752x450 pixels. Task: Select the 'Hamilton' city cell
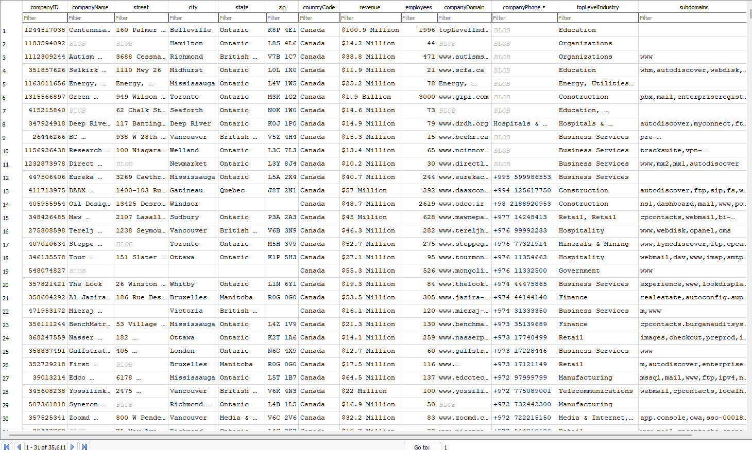[x=193, y=44]
